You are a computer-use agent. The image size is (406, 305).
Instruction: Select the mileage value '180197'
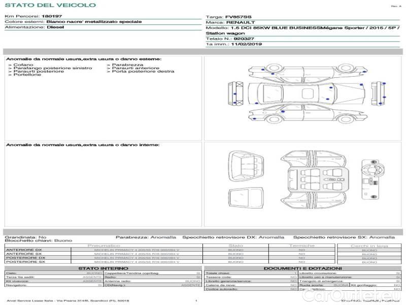(52, 16)
